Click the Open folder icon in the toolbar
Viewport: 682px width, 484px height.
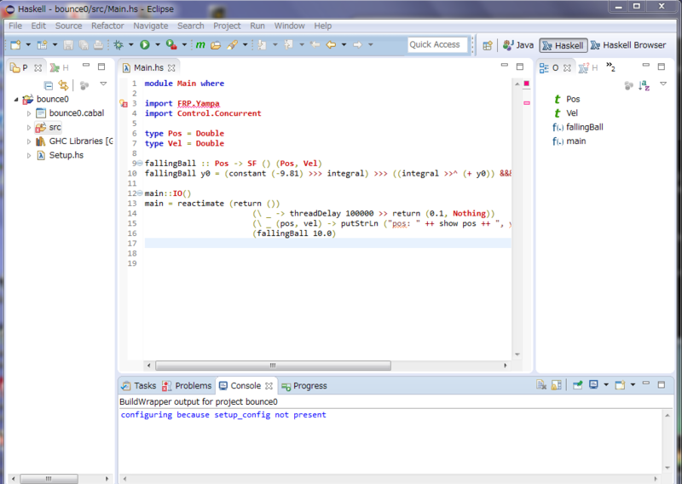216,45
